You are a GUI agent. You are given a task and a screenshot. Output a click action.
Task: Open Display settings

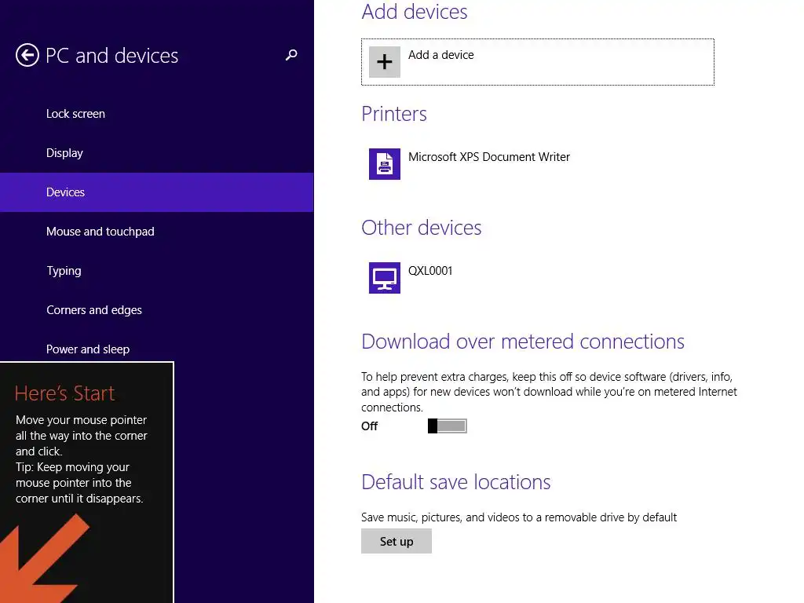pyautogui.click(x=64, y=153)
